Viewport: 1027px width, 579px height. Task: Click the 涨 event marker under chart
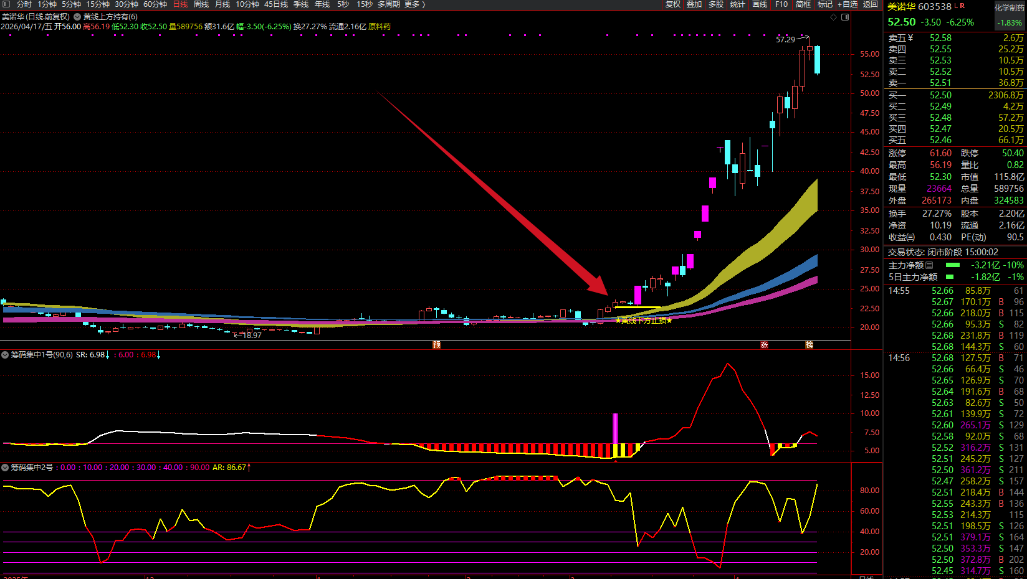[x=764, y=345]
